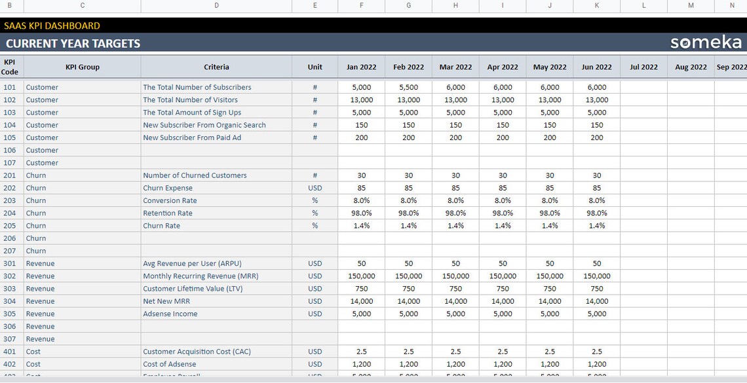Select the Unit column header cell
Viewport: 747px width, 383px height.
pos(315,66)
